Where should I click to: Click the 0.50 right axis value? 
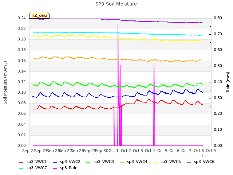point(218,66)
